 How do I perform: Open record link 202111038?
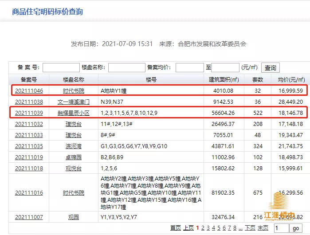[29, 102]
